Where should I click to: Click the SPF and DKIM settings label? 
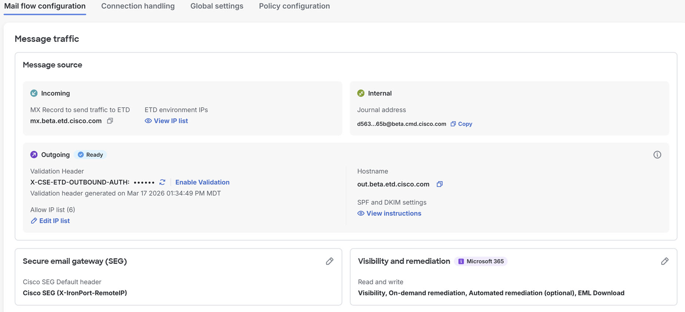click(392, 202)
